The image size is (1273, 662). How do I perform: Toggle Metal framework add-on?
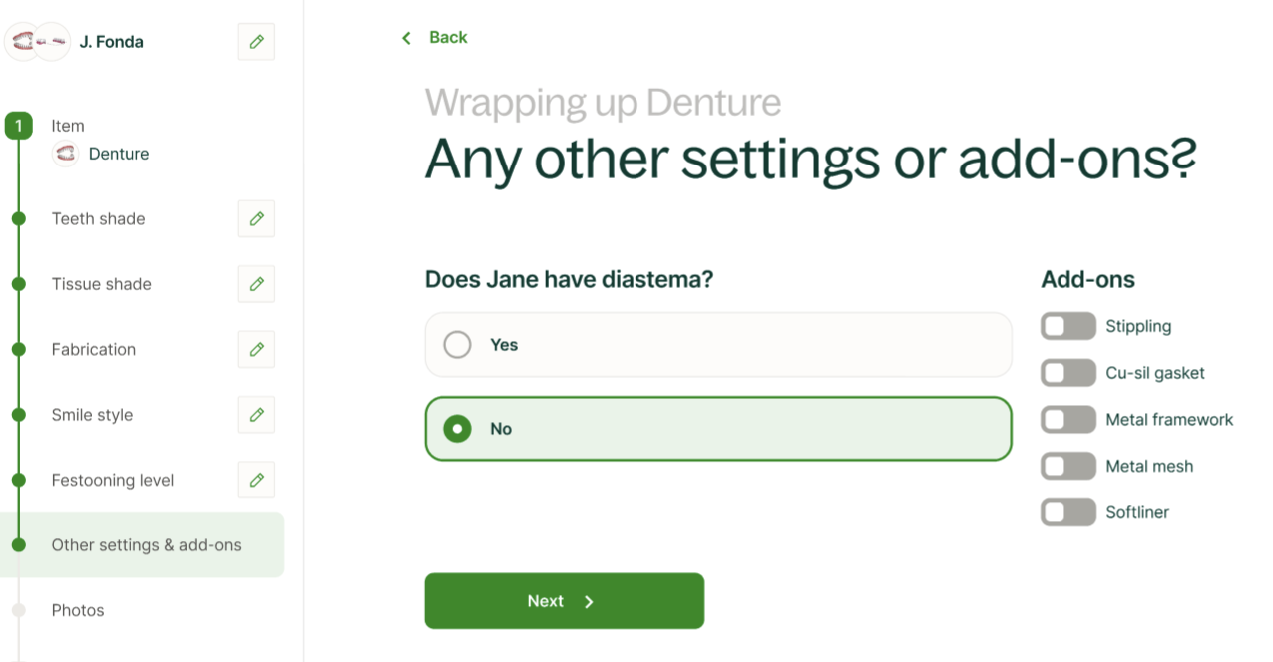[1067, 420]
